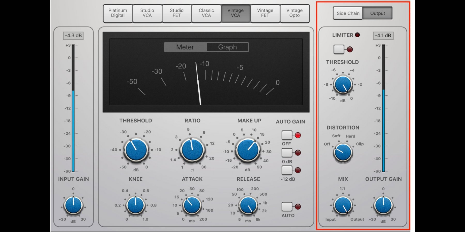Set Auto Gain to 0 dB
The image size is (465, 232).
click(x=287, y=153)
